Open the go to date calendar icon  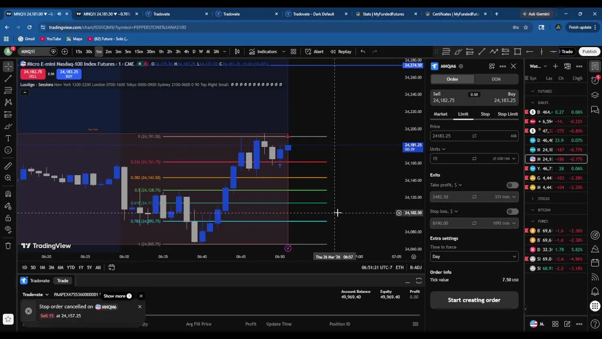[111, 267]
